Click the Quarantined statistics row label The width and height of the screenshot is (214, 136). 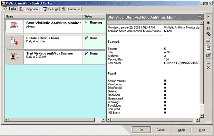coord(115,98)
